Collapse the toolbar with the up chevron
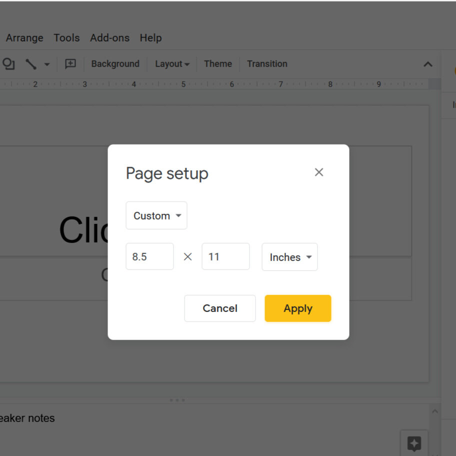 (x=428, y=64)
